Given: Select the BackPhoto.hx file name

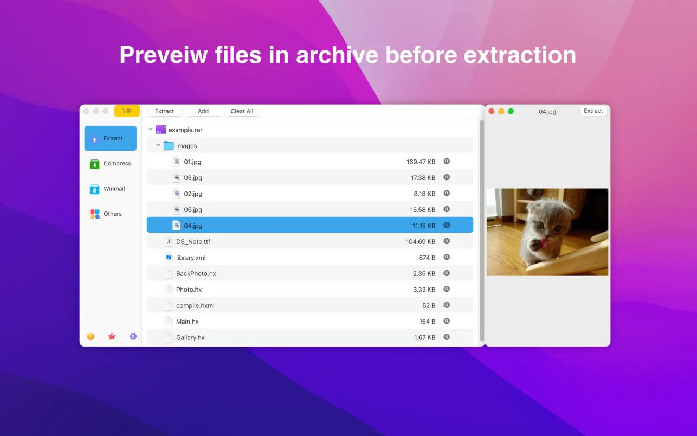Looking at the screenshot, I should 196,274.
